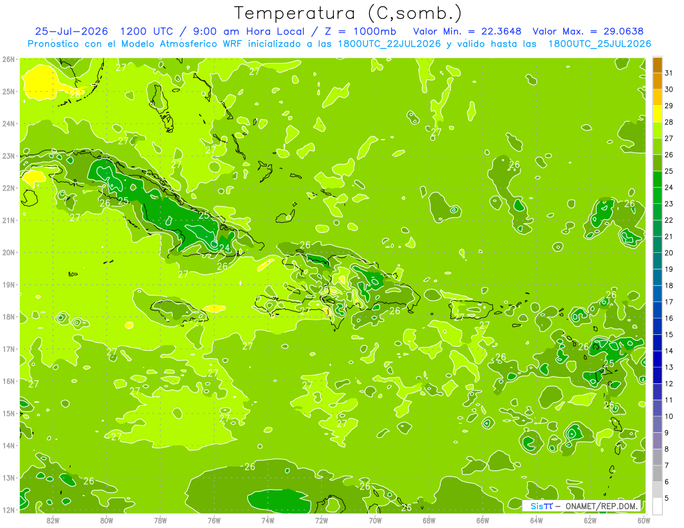Click the latitude axis label '23N'

click(x=8, y=156)
